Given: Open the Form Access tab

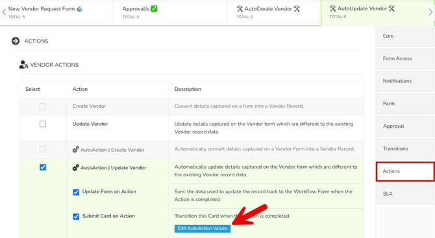Looking at the screenshot, I should click(x=405, y=58).
